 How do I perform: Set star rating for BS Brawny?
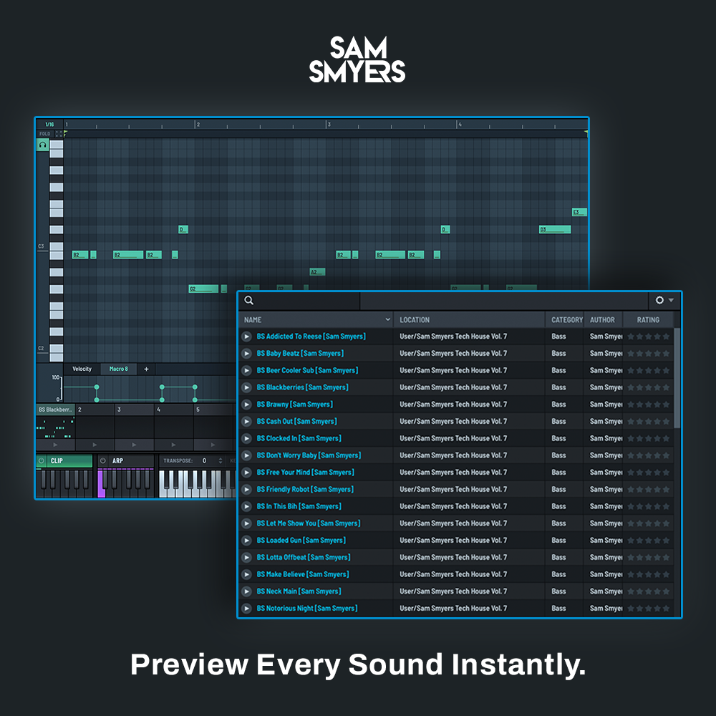648,405
